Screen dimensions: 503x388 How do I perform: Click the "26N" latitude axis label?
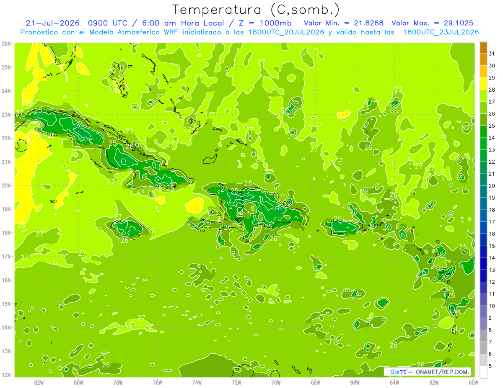coord(6,43)
